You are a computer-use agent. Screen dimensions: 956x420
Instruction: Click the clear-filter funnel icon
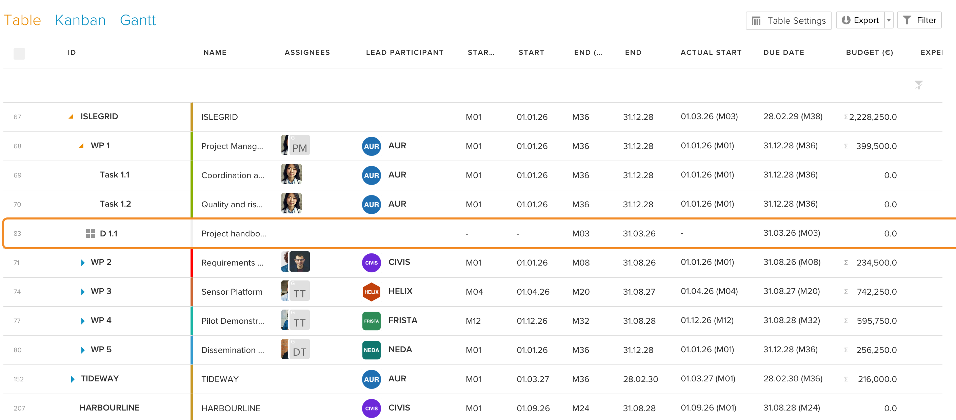pos(918,85)
